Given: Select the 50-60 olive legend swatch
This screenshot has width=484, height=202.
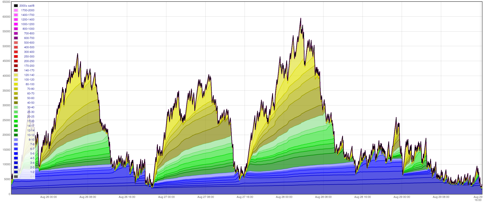Looking at the screenshot, I should tap(16, 98).
